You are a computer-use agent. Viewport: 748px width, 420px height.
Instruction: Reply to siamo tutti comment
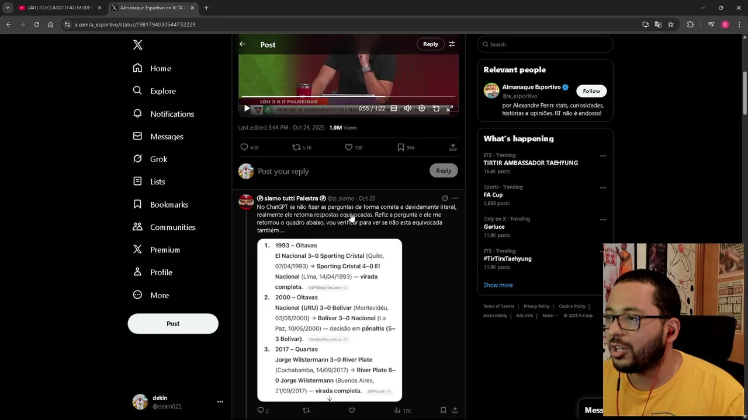click(x=263, y=411)
